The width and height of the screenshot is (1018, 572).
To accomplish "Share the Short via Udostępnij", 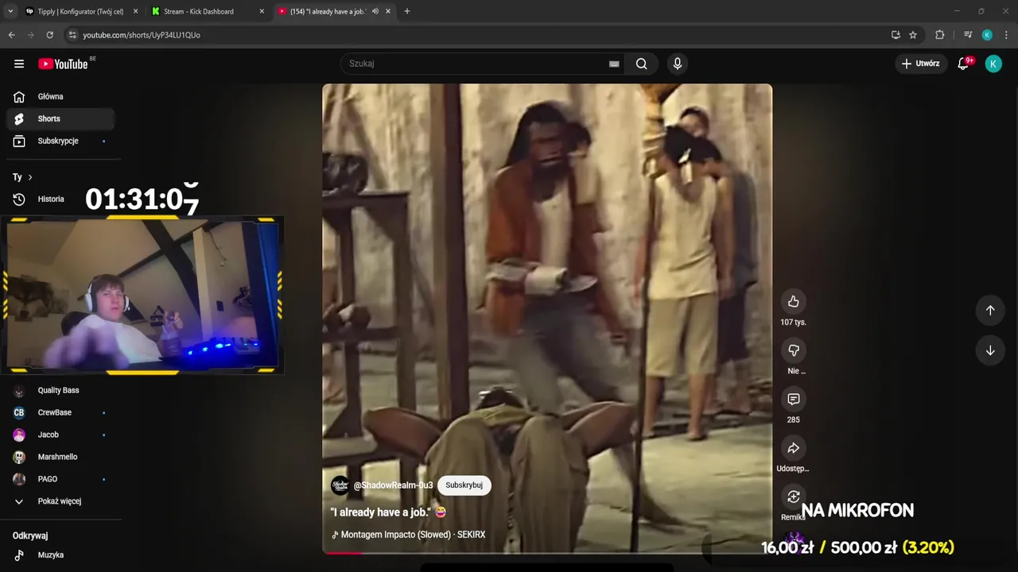I will (x=793, y=448).
